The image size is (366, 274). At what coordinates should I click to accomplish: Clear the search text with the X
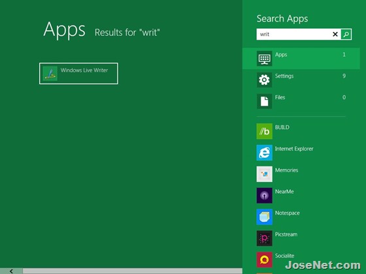click(x=335, y=34)
